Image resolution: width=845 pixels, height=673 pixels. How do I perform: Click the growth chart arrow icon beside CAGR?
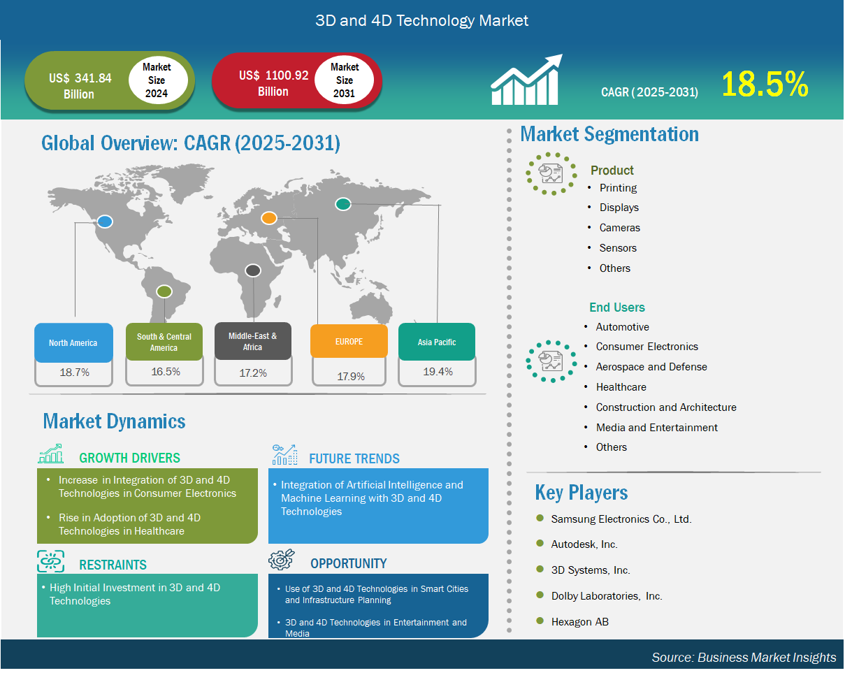pyautogui.click(x=526, y=80)
